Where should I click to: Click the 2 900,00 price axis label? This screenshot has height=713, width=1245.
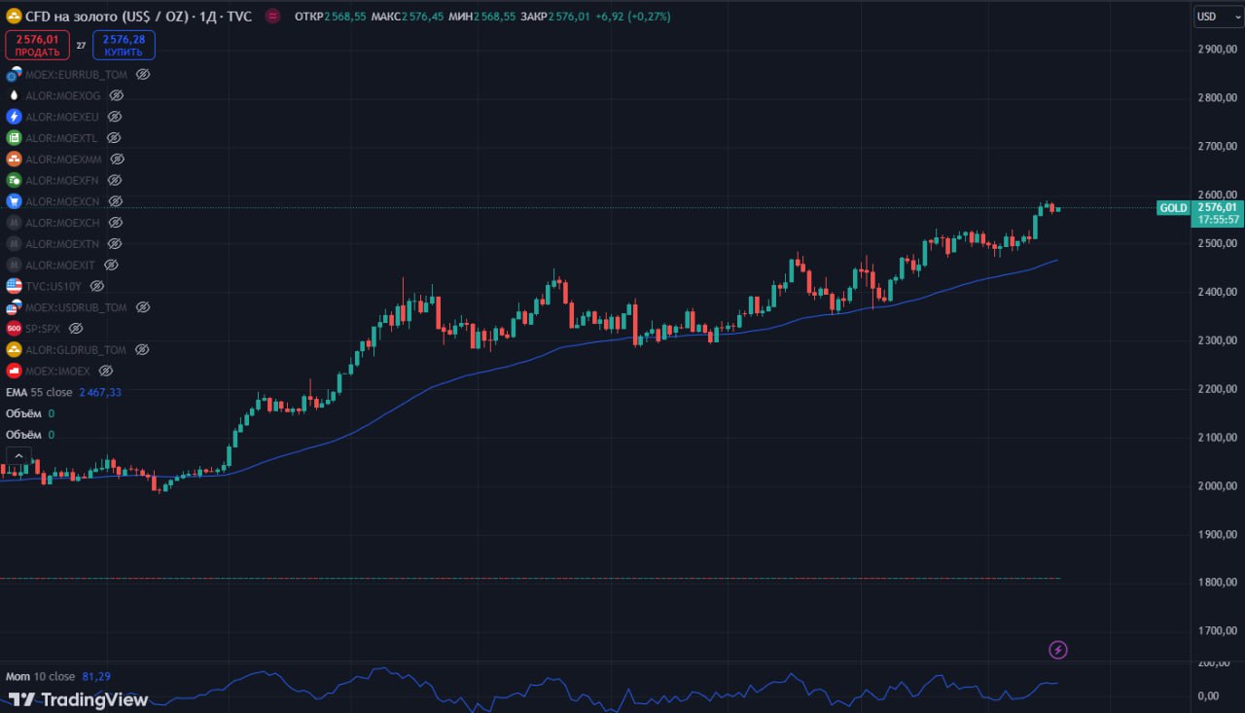coord(1218,49)
